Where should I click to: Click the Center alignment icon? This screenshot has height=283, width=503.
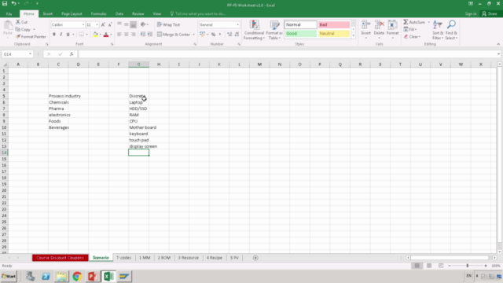(x=127, y=35)
